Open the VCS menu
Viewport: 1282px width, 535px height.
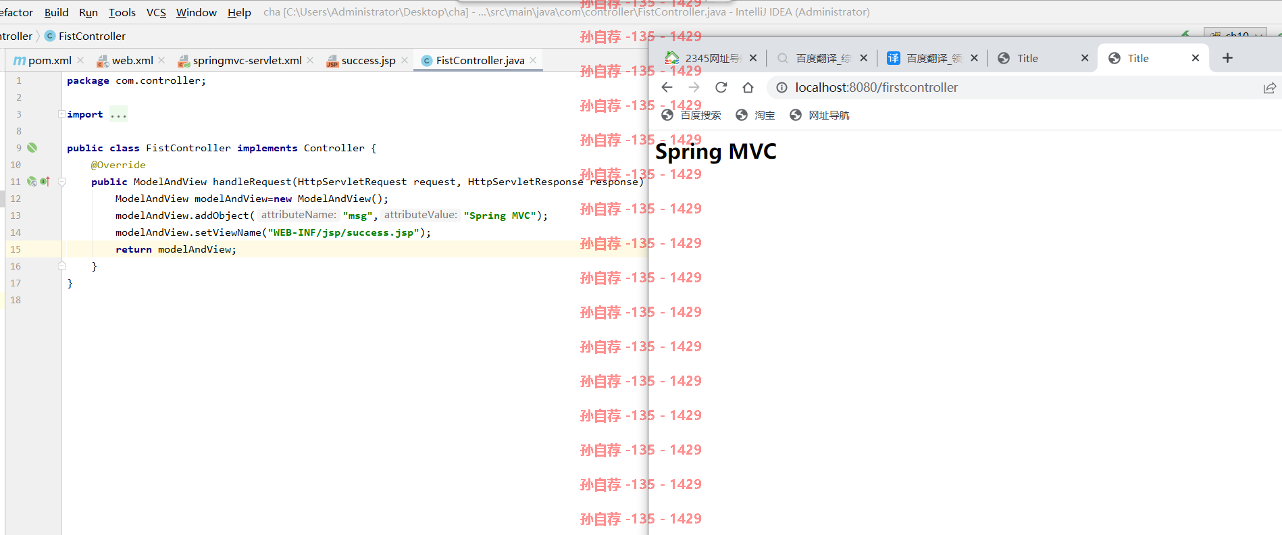coord(156,12)
